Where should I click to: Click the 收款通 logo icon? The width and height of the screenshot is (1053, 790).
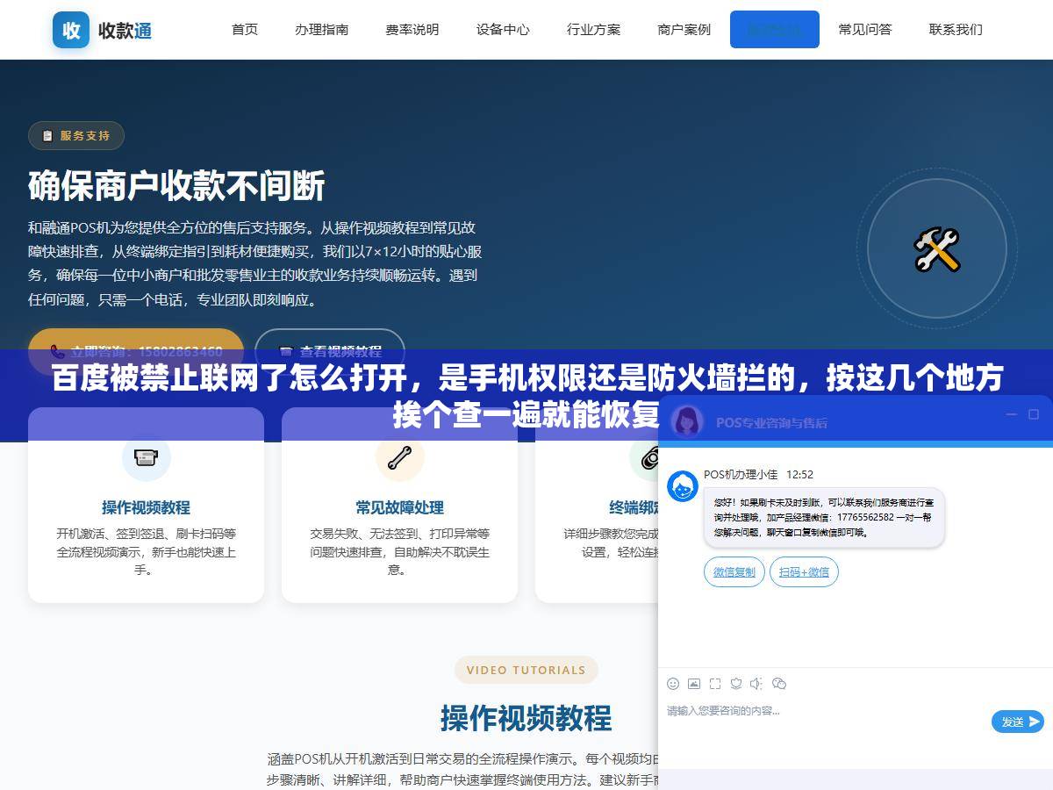(71, 30)
